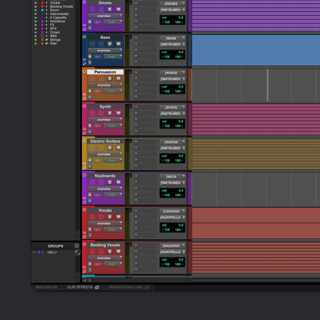Click the a-z sort icon in Groups panel

(x=77, y=252)
